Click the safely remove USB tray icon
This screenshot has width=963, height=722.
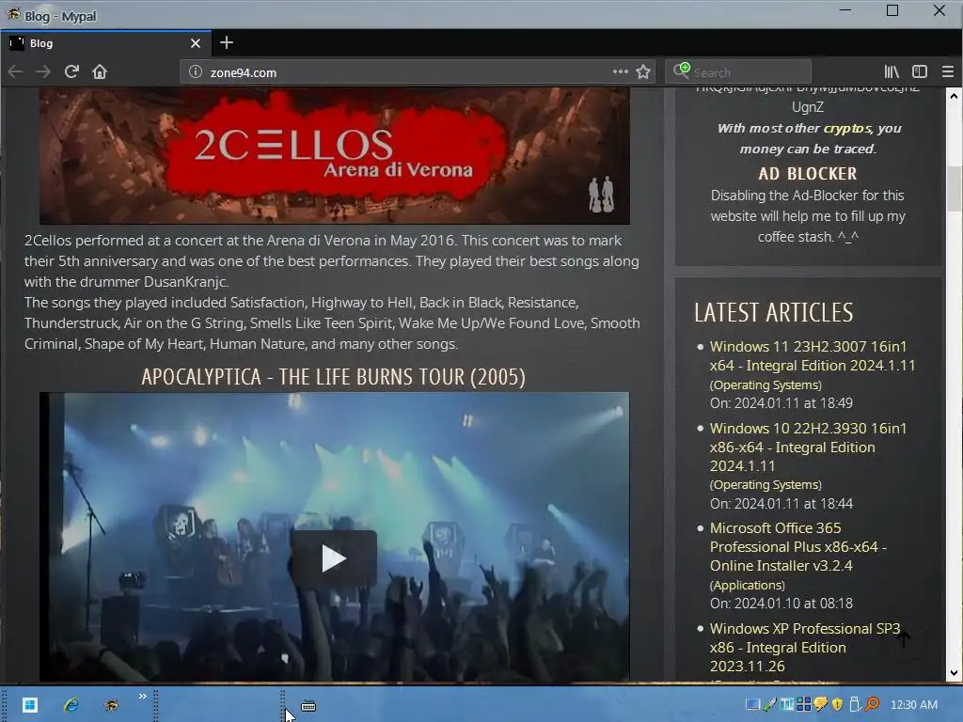point(854,705)
